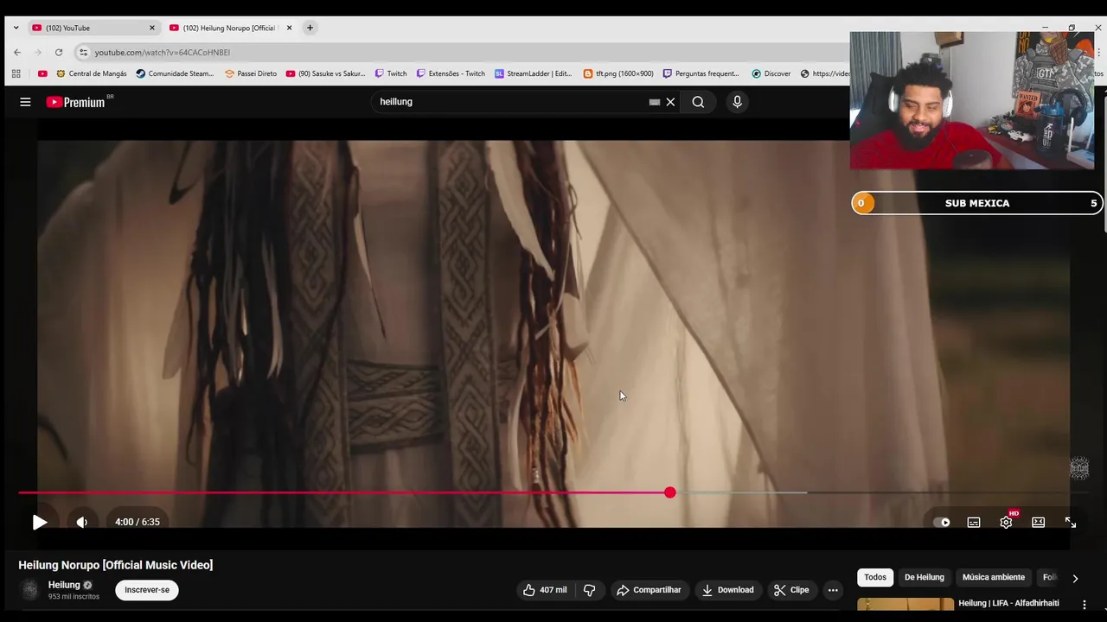This screenshot has height=622, width=1107.
Task: Open the on-screen keyboard in search box
Action: point(655,102)
